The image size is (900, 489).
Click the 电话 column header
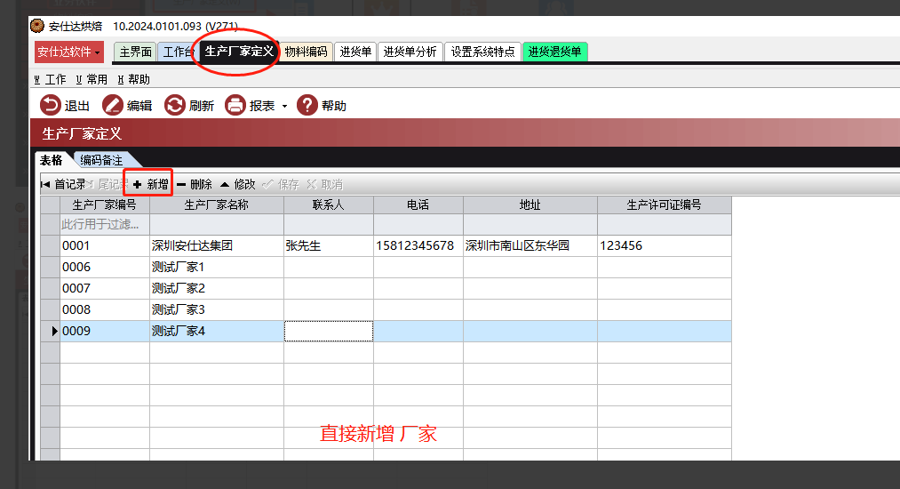pos(418,205)
